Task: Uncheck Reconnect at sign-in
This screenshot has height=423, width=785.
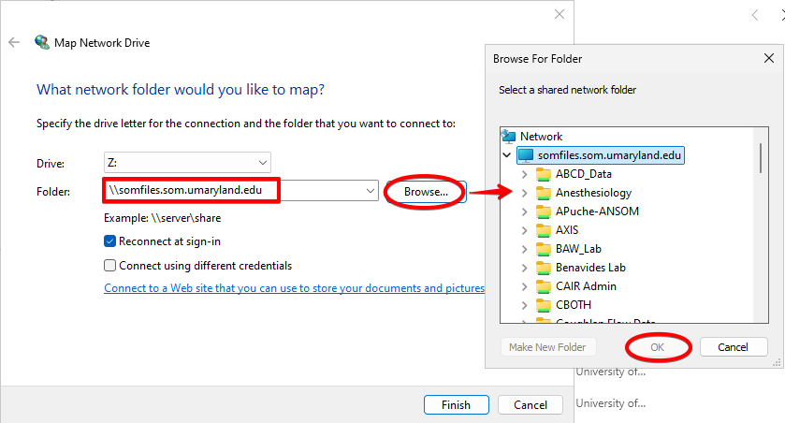Action: 111,241
